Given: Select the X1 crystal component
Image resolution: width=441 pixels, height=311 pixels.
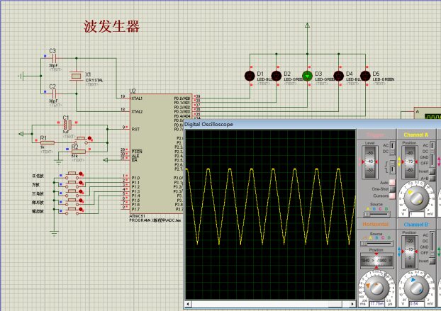Looking at the screenshot, I should point(77,76).
